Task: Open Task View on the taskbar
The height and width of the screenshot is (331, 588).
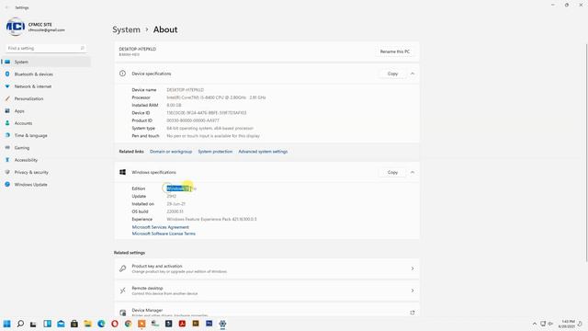Action: (x=33, y=324)
